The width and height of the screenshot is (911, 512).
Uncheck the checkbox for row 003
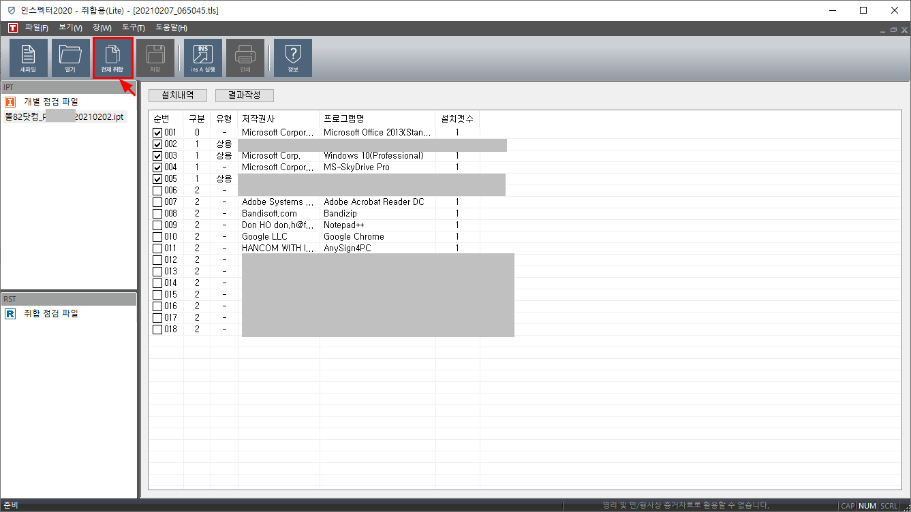(157, 156)
